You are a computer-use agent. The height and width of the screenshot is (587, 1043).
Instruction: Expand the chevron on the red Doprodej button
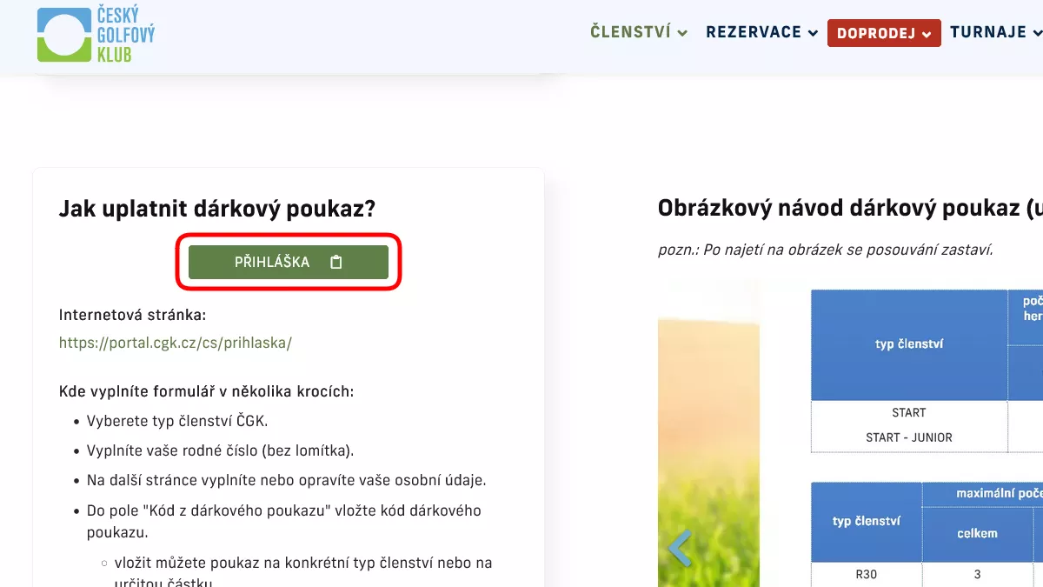[927, 35]
